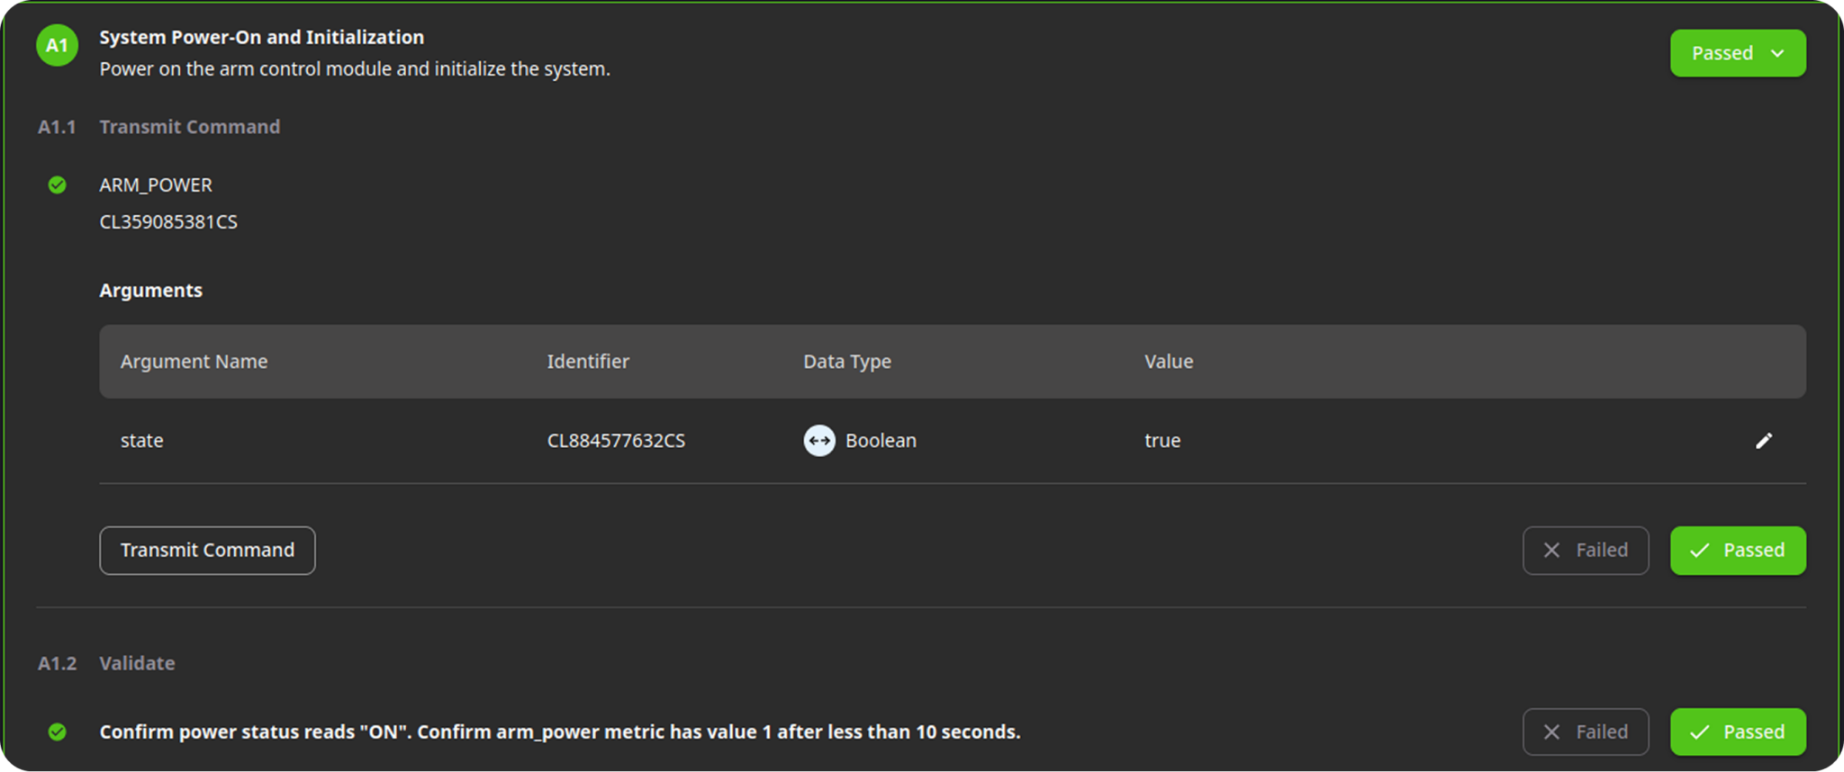Click the chevron arrow in Passed dropdown
Image resolution: width=1844 pixels, height=772 pixels.
1777,53
